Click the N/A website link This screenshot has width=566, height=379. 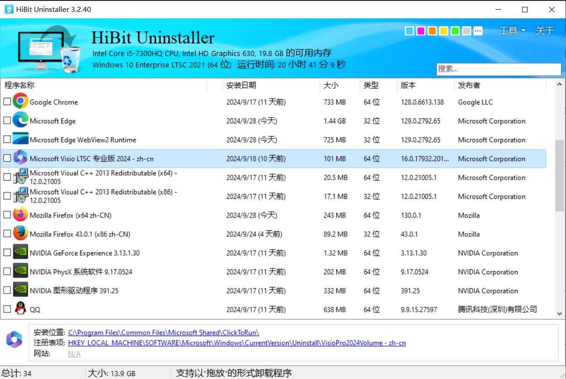click(x=74, y=353)
